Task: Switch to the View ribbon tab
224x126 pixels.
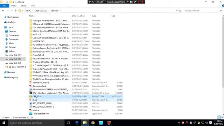Action: pos(33,6)
